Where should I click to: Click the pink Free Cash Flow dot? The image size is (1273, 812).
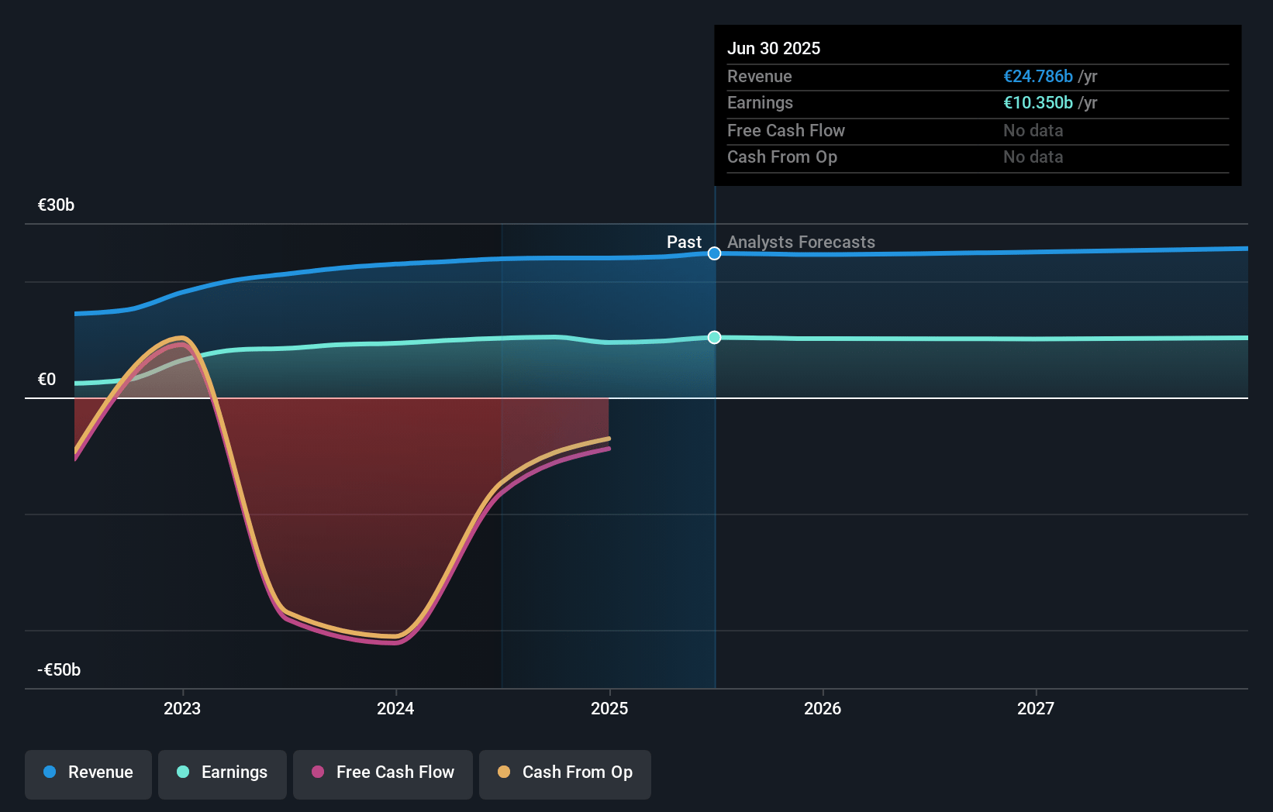click(x=318, y=772)
